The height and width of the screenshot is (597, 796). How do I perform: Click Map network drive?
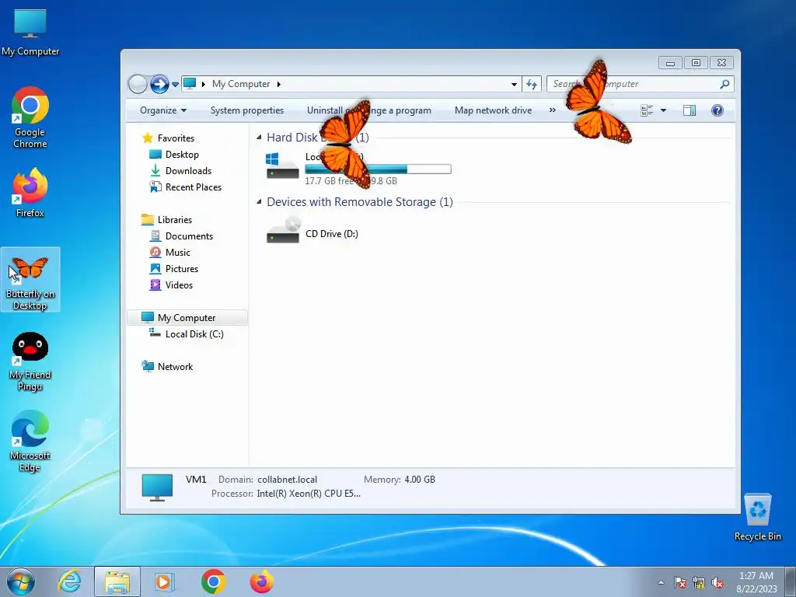tap(493, 110)
